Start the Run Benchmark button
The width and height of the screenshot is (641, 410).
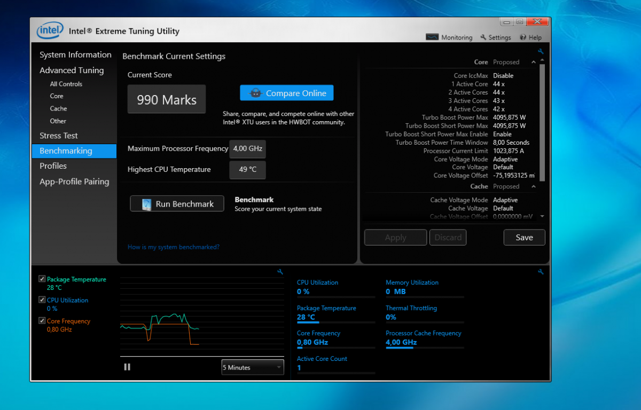pyautogui.click(x=177, y=203)
